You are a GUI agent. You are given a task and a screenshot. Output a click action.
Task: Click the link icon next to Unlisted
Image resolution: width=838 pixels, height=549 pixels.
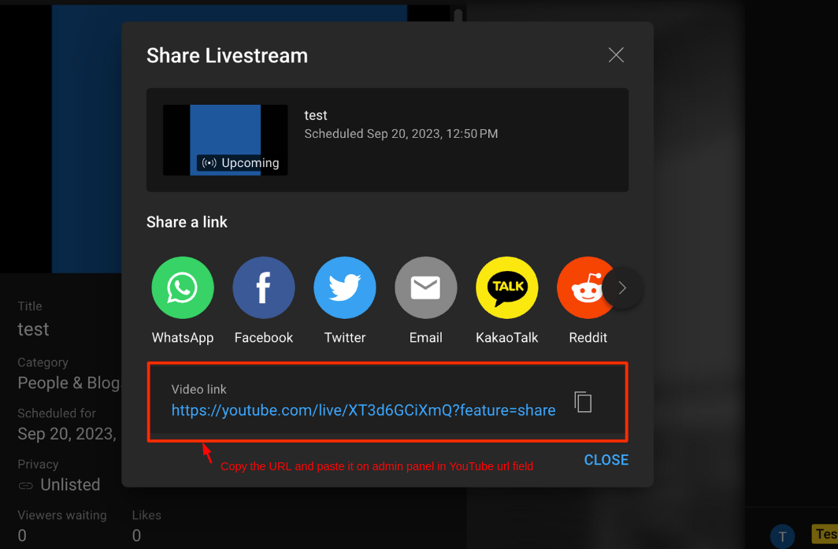[26, 485]
